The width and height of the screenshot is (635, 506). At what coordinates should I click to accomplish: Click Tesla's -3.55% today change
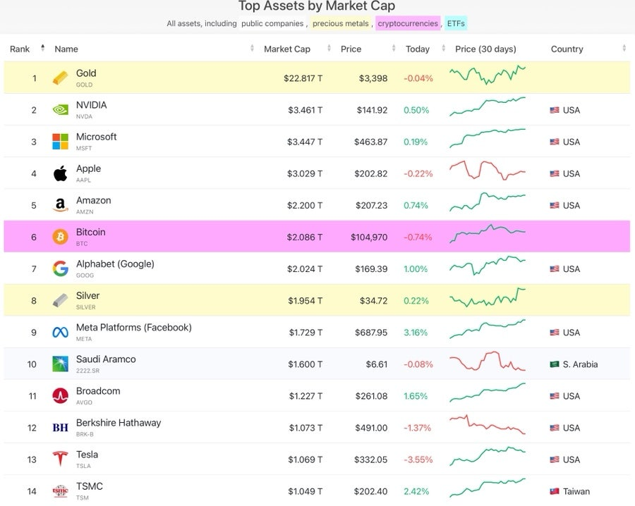point(418,460)
